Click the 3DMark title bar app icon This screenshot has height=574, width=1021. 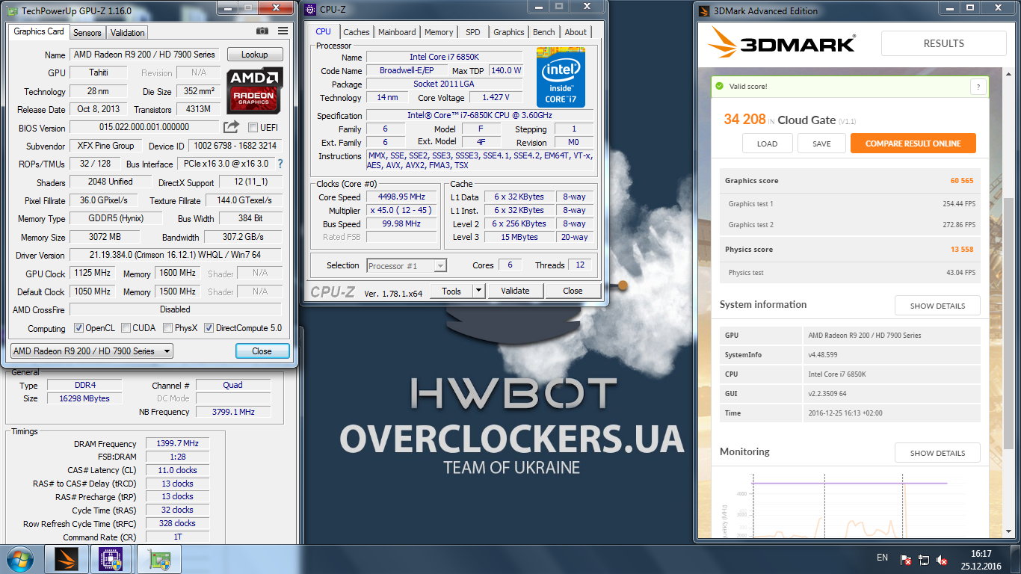tap(703, 10)
